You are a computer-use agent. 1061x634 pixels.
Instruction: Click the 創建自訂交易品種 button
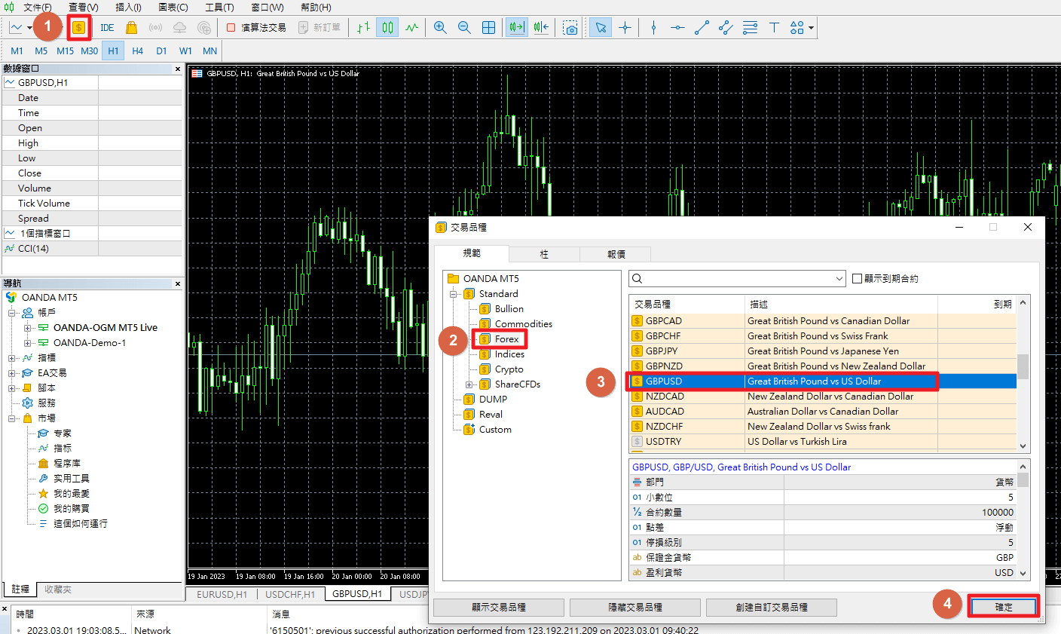772,607
